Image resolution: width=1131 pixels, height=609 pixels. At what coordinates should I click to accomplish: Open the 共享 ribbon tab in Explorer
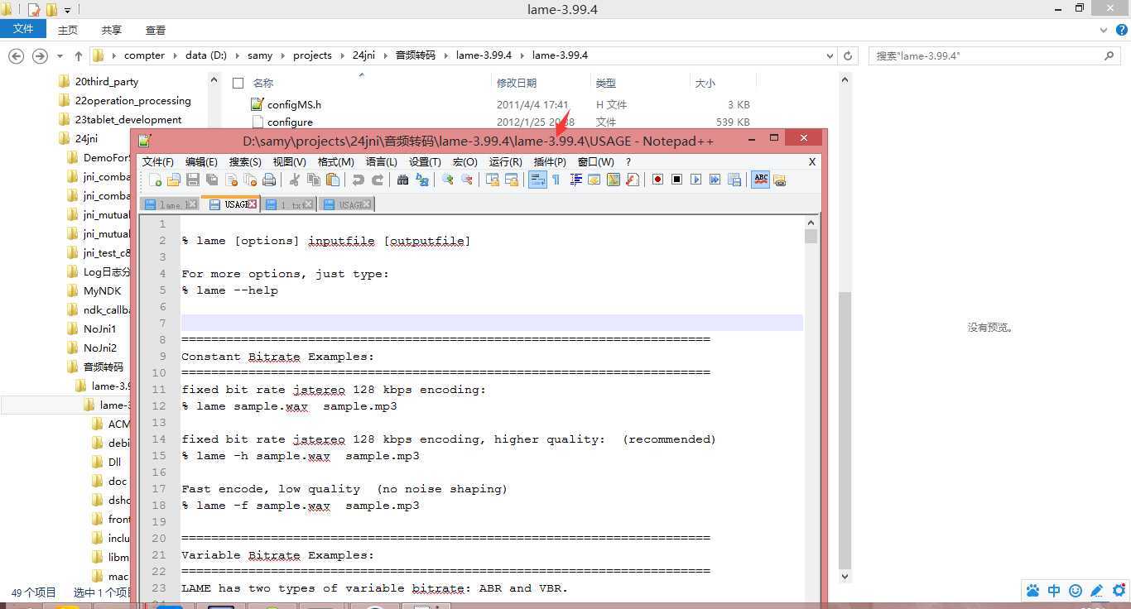click(x=111, y=30)
